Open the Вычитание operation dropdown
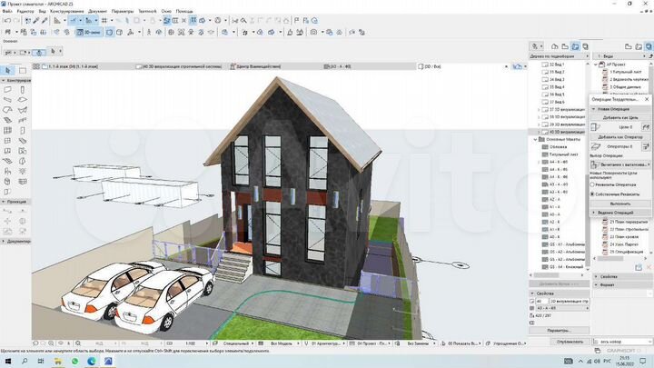 (x=621, y=164)
